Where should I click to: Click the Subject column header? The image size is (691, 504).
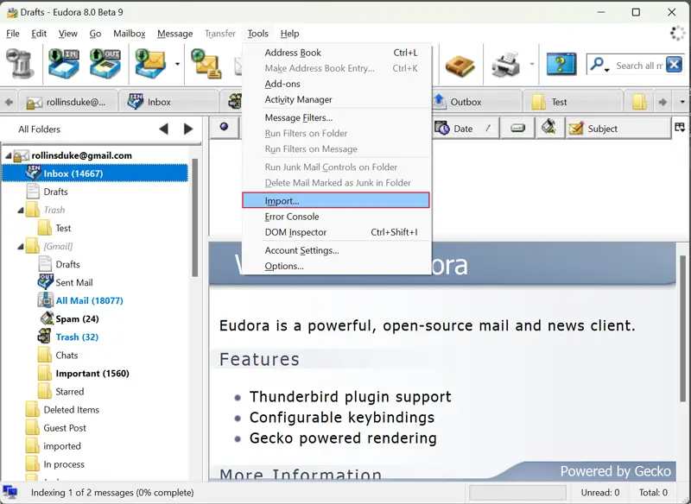point(618,129)
